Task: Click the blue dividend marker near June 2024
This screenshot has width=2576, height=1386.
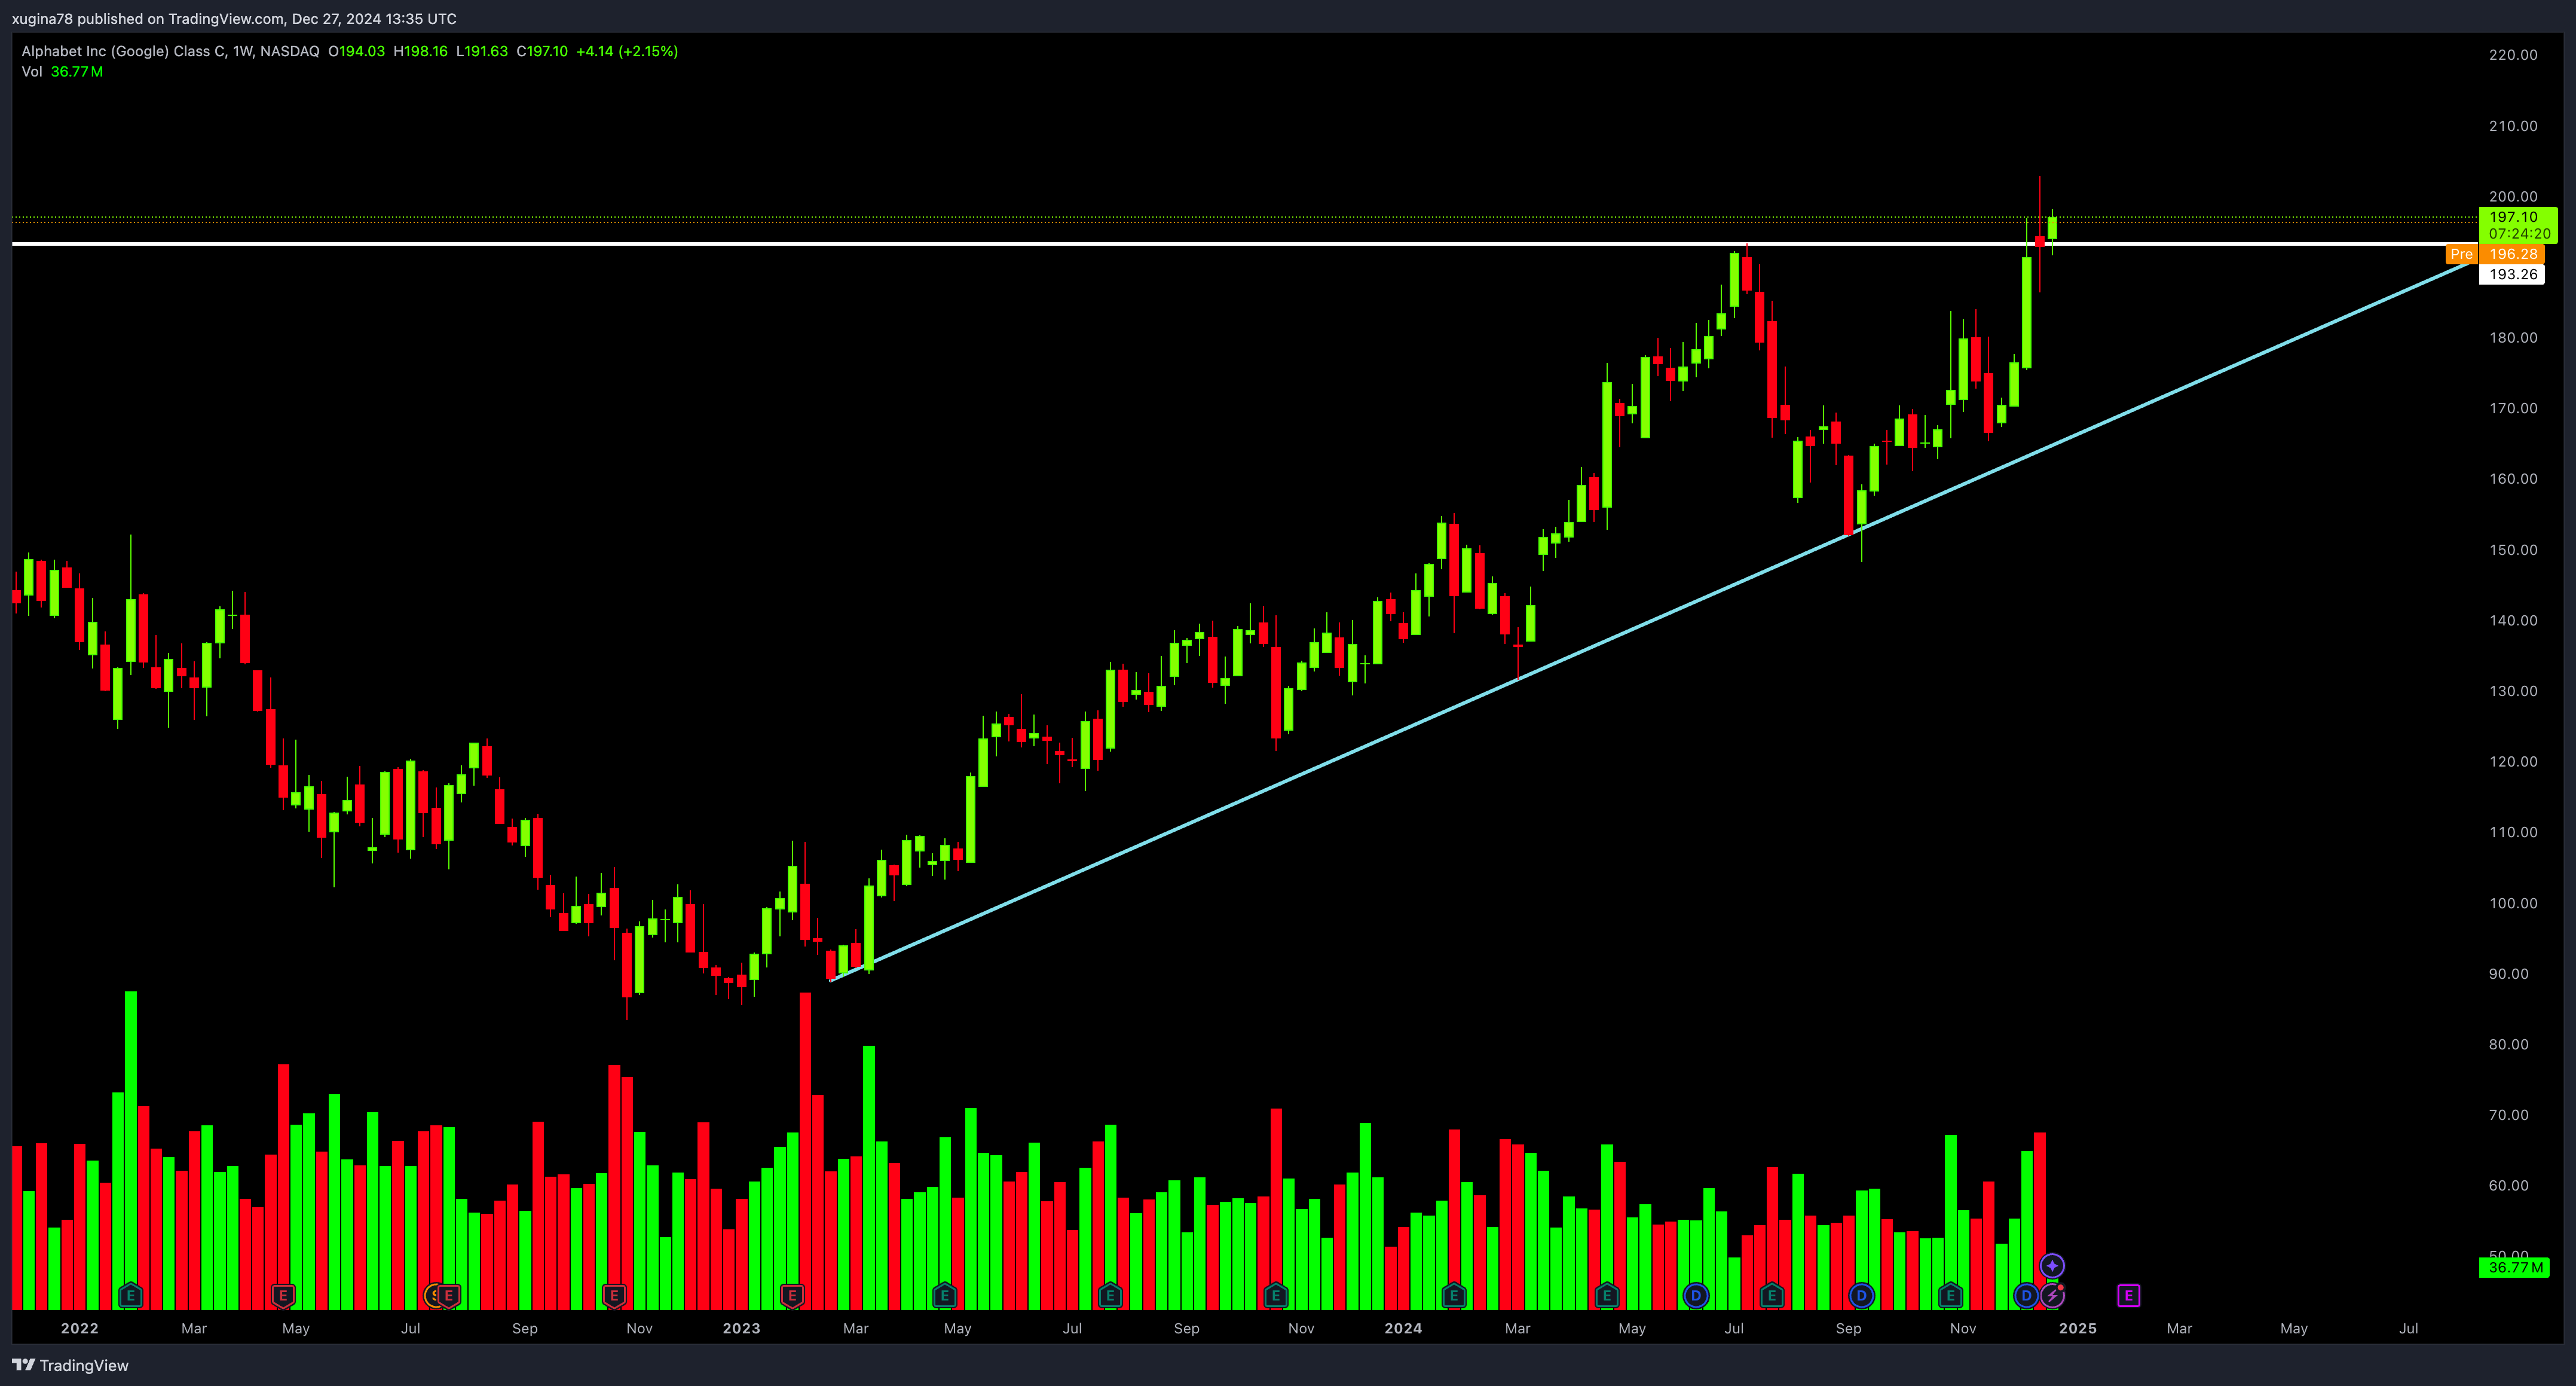Action: coord(1696,1296)
